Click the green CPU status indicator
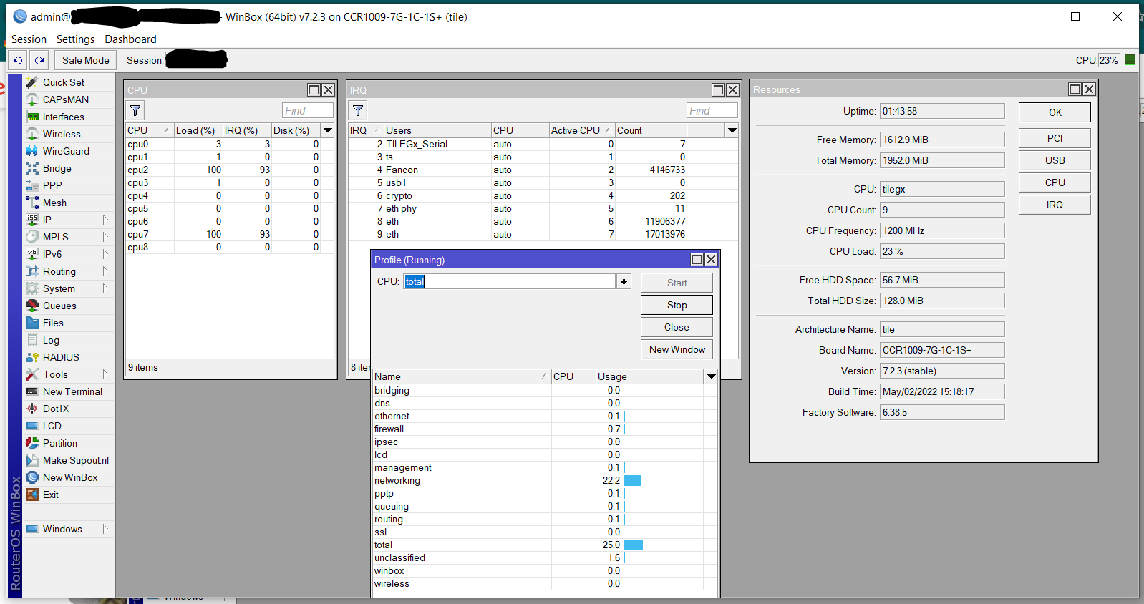This screenshot has width=1144, height=604. [1130, 60]
